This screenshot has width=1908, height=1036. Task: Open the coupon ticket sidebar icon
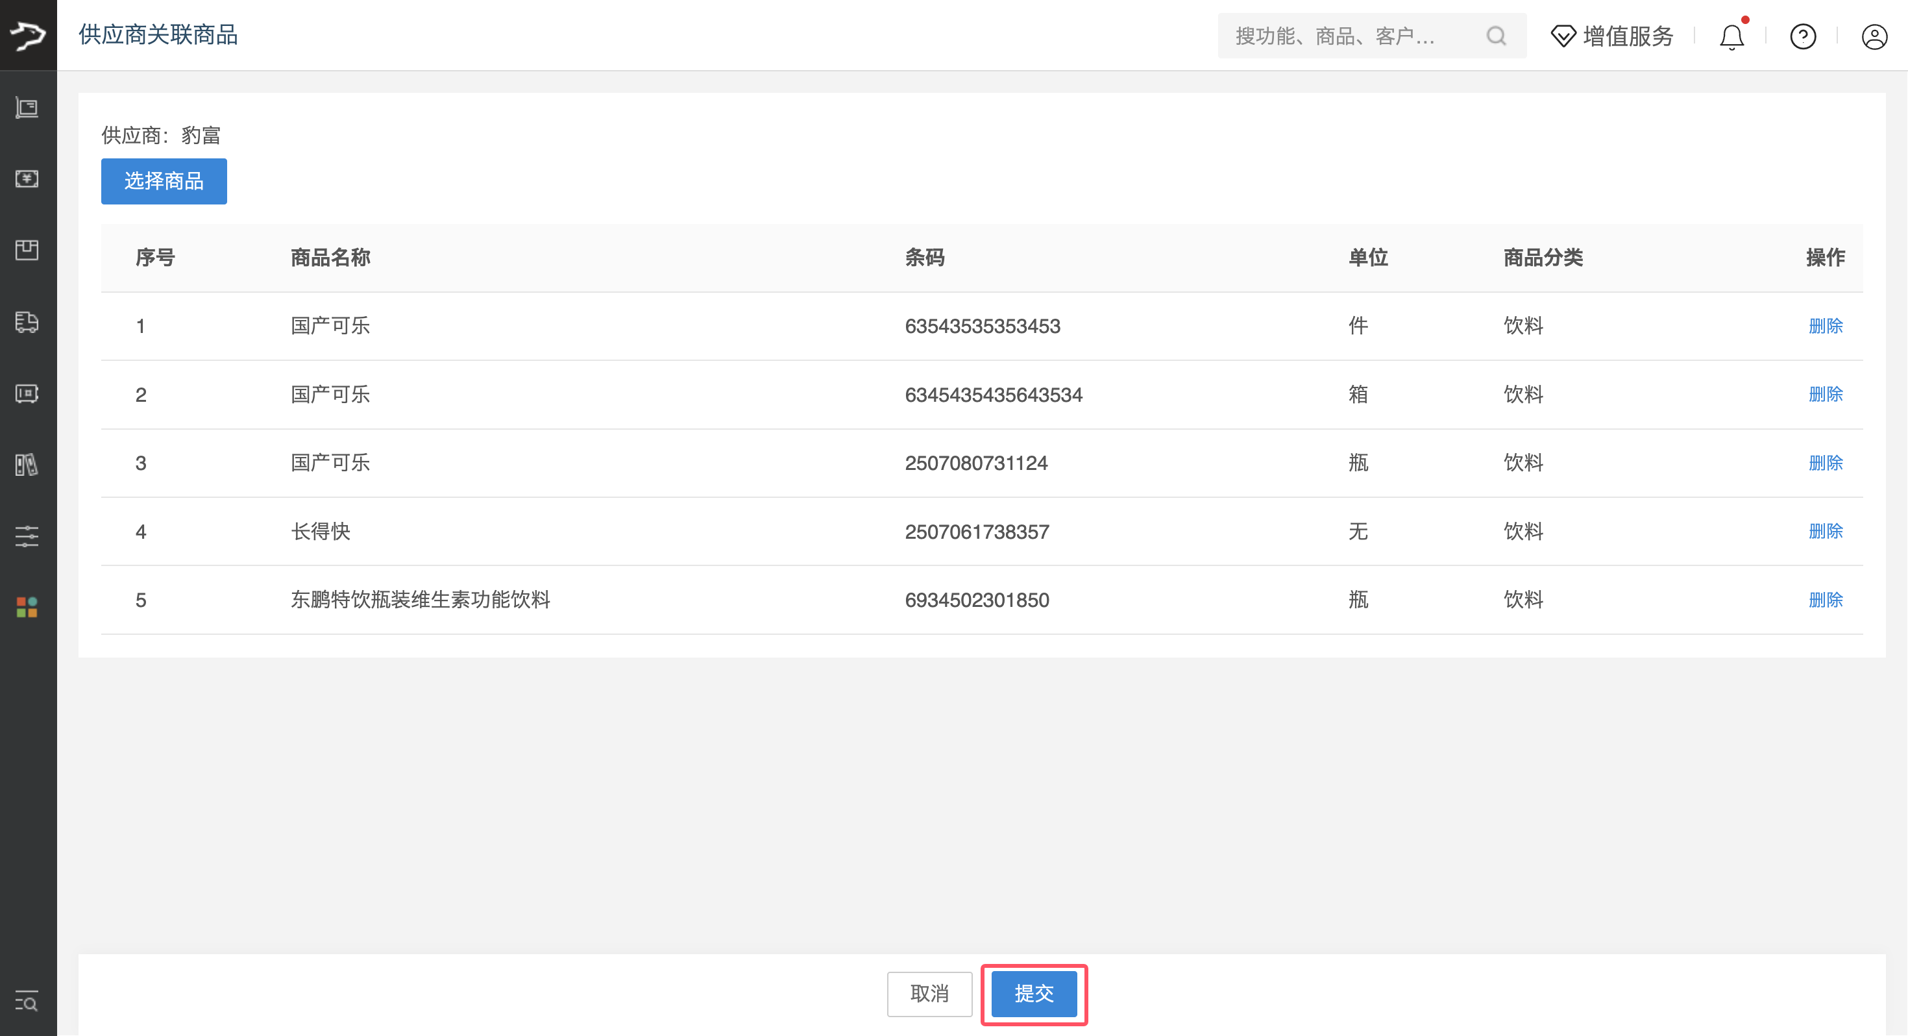[27, 393]
